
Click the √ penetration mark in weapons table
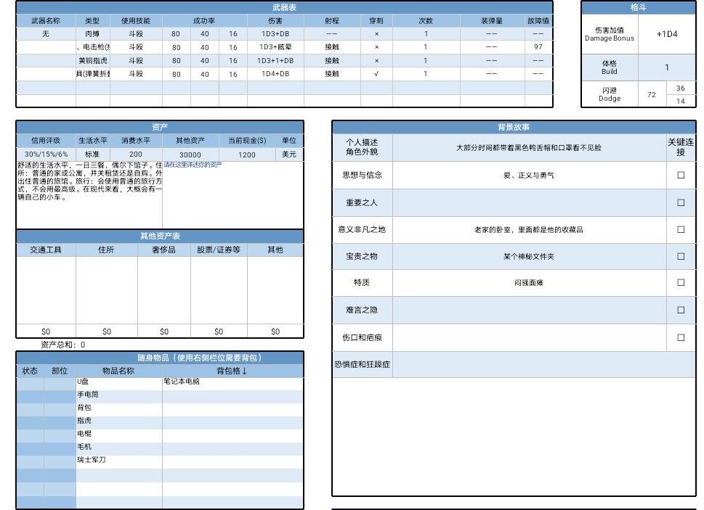(x=376, y=74)
